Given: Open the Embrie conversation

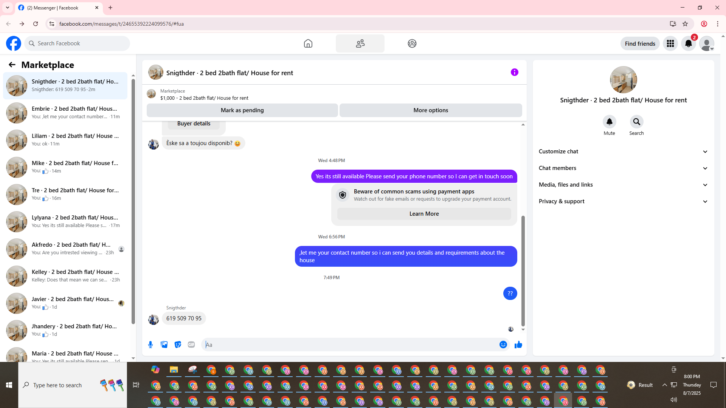Looking at the screenshot, I should click(65, 113).
